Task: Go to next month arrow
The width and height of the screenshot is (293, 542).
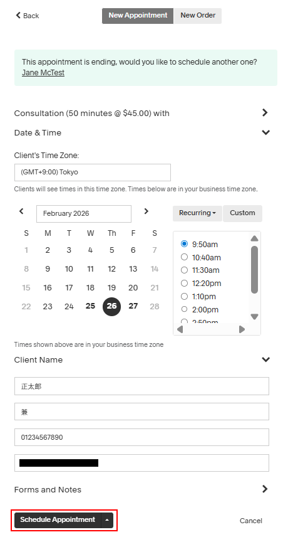Action: (x=146, y=211)
